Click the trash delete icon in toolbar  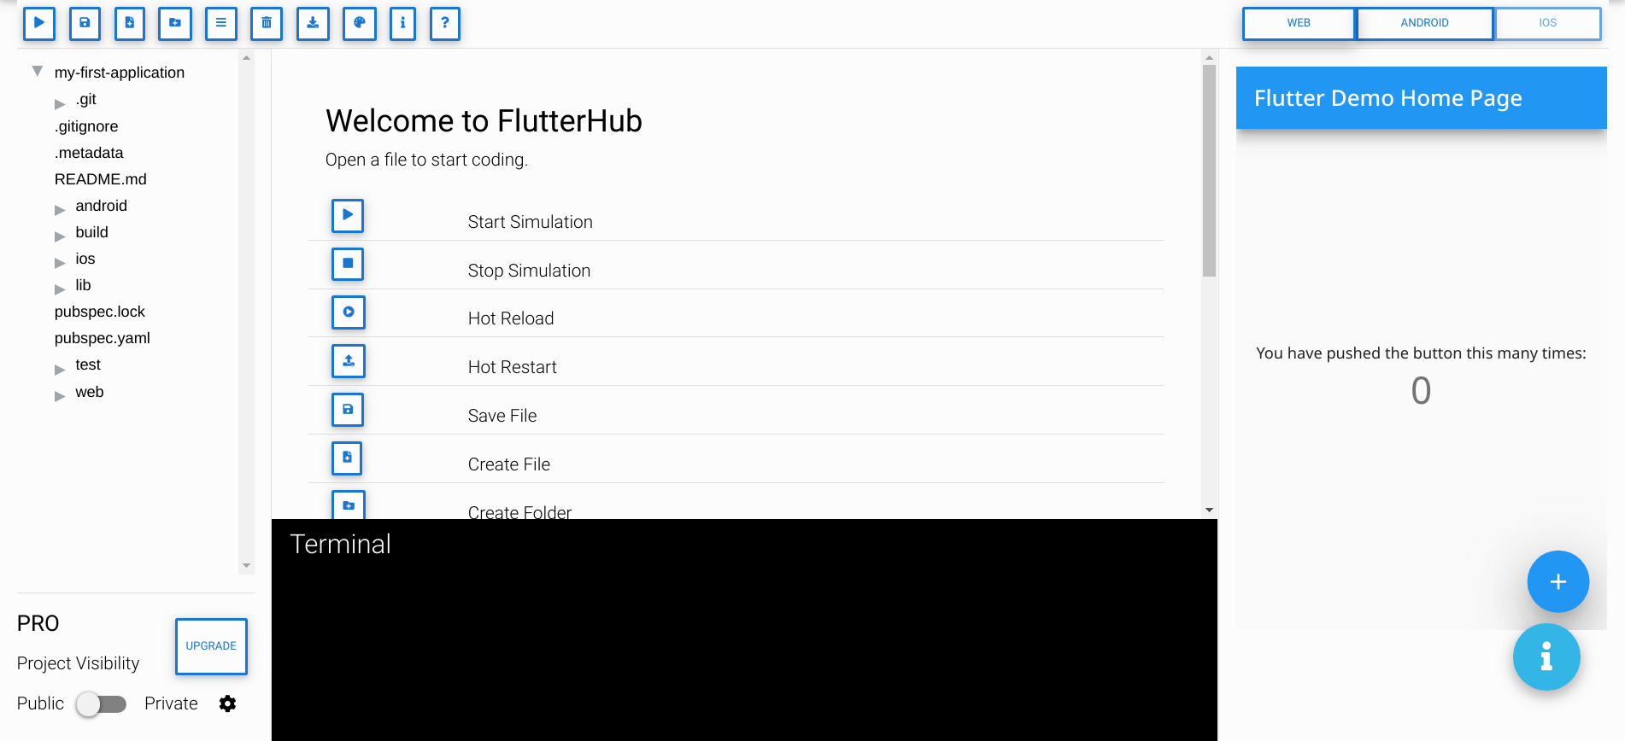pyautogui.click(x=267, y=23)
